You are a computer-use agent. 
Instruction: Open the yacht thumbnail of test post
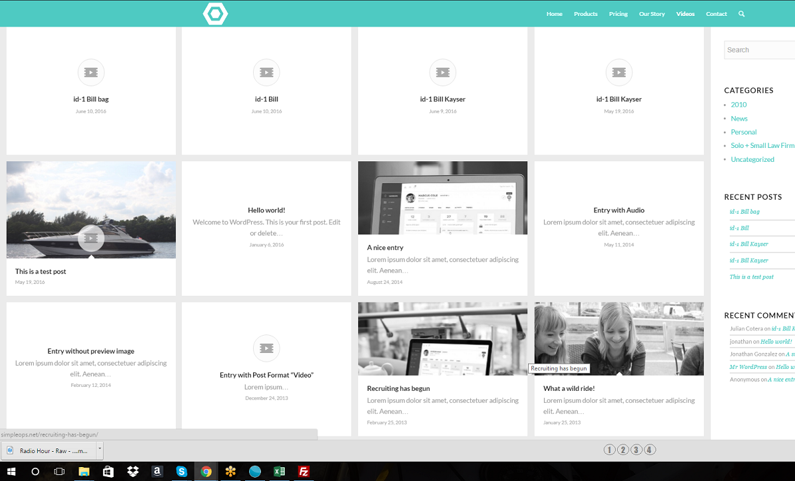click(91, 210)
